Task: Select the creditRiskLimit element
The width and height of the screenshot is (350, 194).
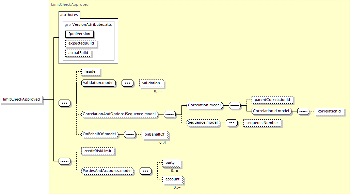Action: point(98,151)
